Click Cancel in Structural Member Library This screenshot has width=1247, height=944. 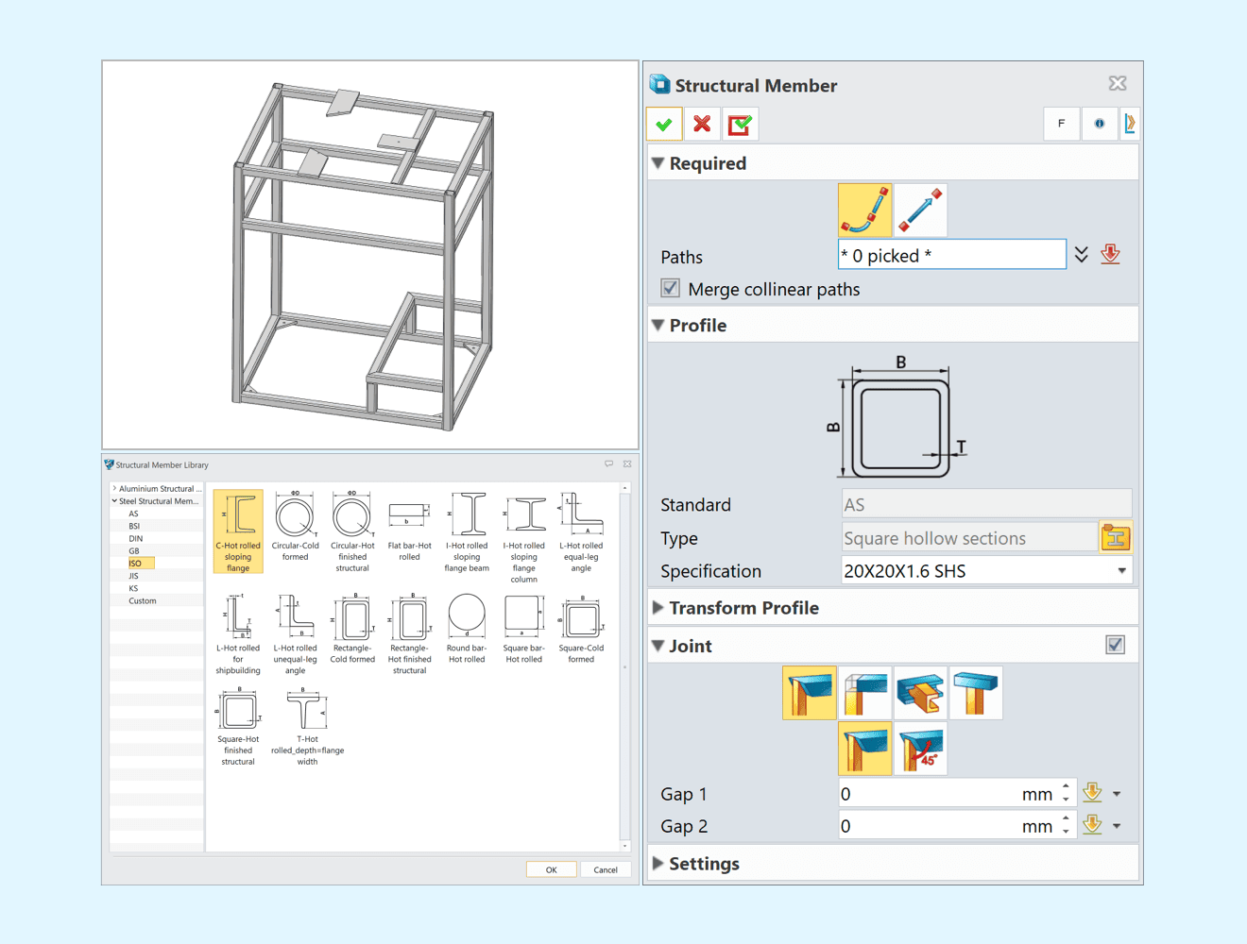coord(606,869)
